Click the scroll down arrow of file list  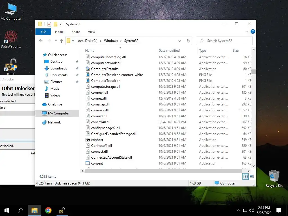tap(254, 166)
